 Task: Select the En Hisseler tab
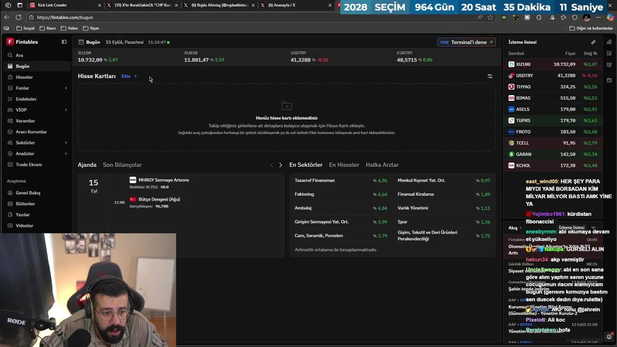(x=344, y=165)
